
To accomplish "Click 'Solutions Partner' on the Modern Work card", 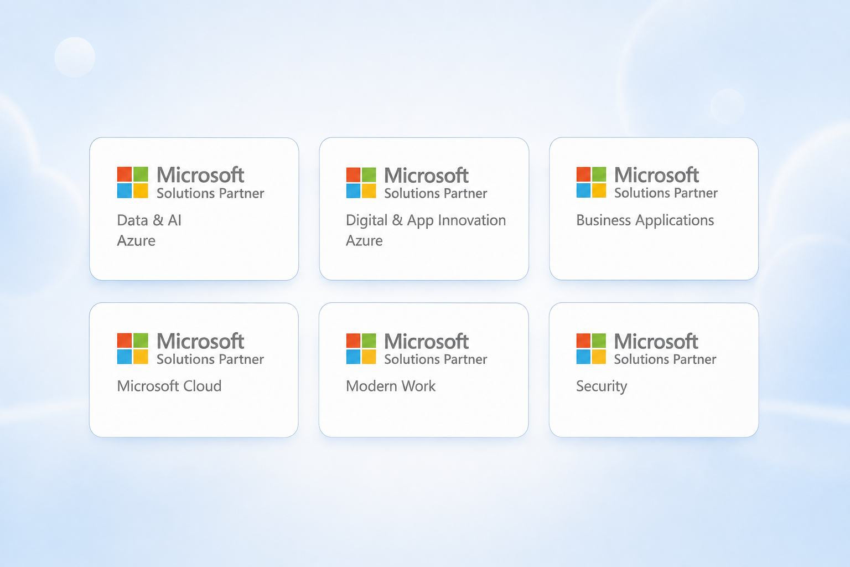I will pyautogui.click(x=436, y=359).
